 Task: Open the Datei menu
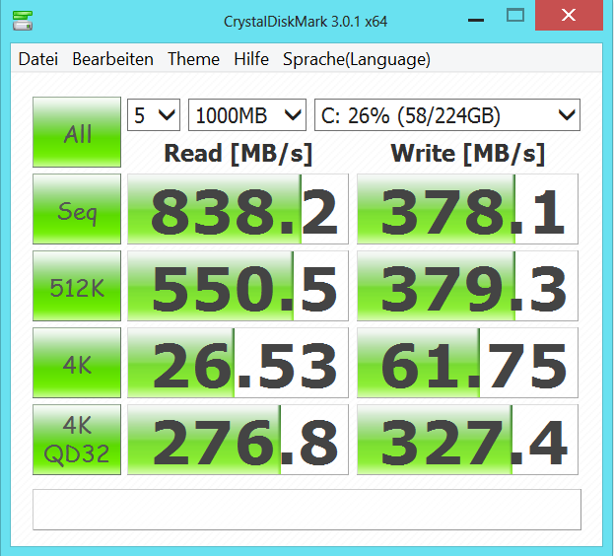click(38, 59)
